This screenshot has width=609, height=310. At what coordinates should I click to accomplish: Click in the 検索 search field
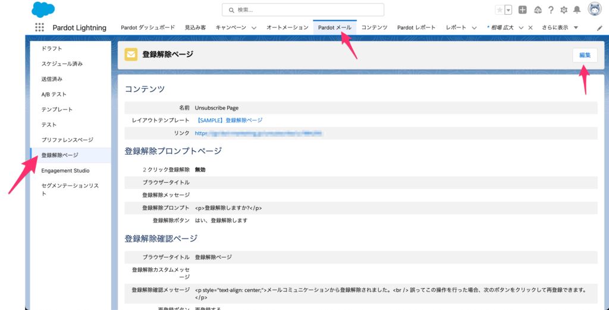(x=303, y=10)
